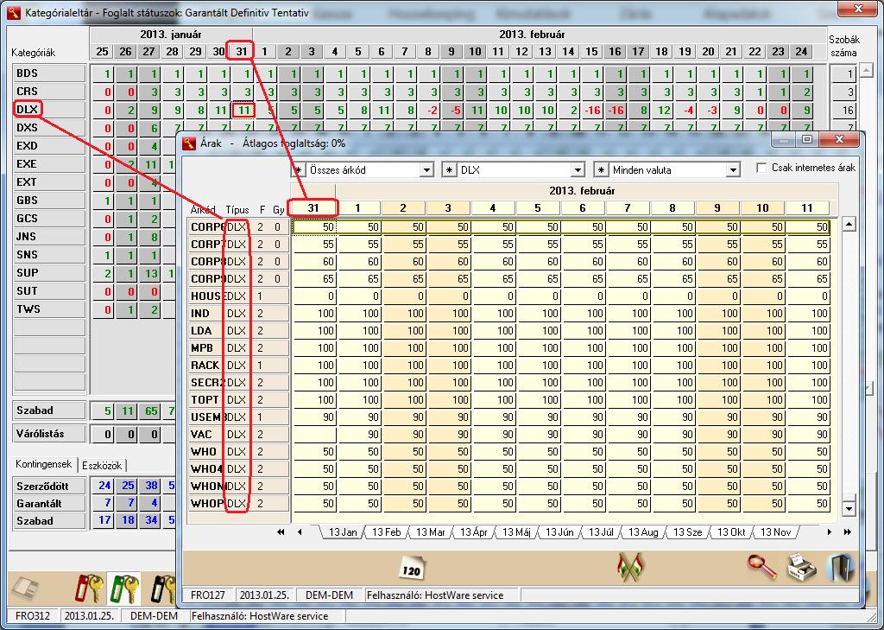Click the Várólistás row button
The height and width of the screenshot is (630, 884).
(49, 434)
